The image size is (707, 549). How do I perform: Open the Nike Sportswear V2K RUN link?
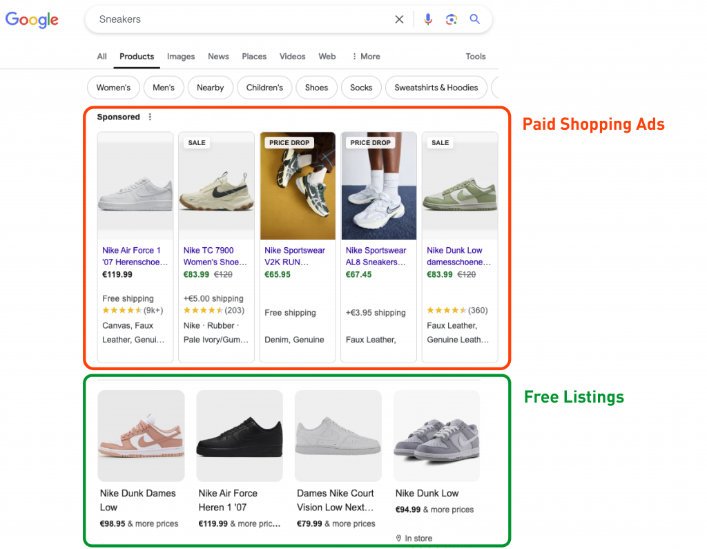[295, 256]
